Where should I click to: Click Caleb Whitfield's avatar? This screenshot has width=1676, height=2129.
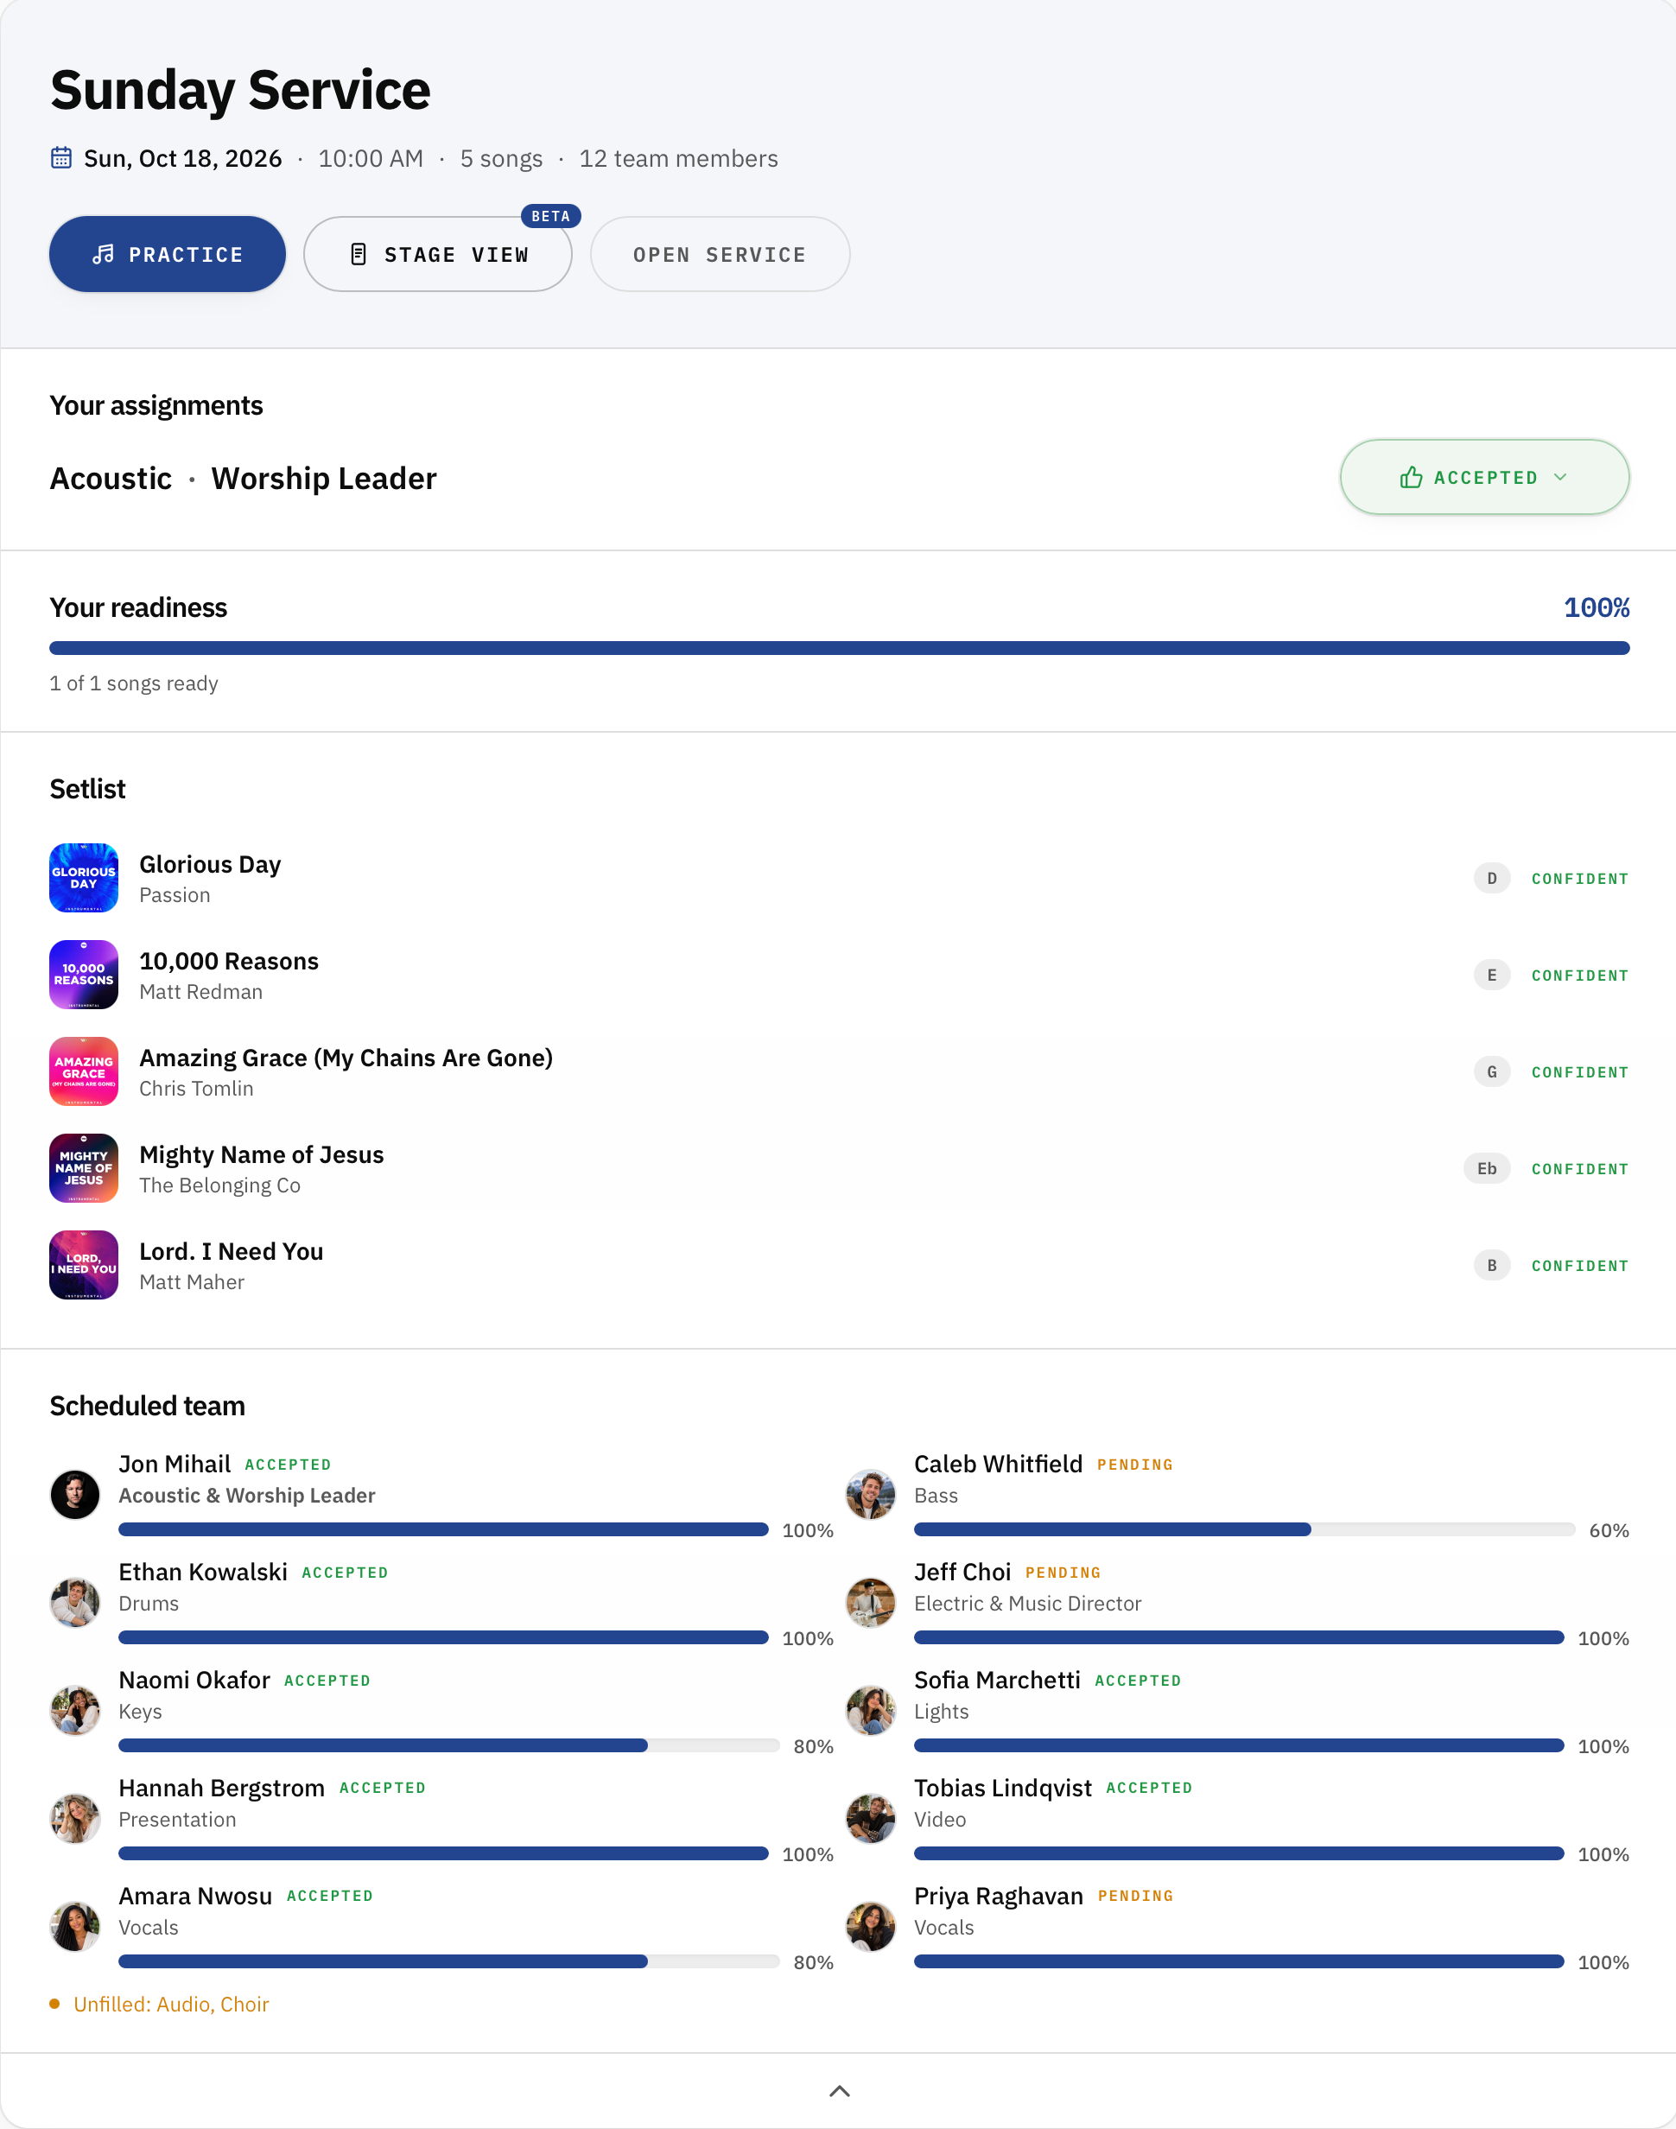tap(872, 1494)
